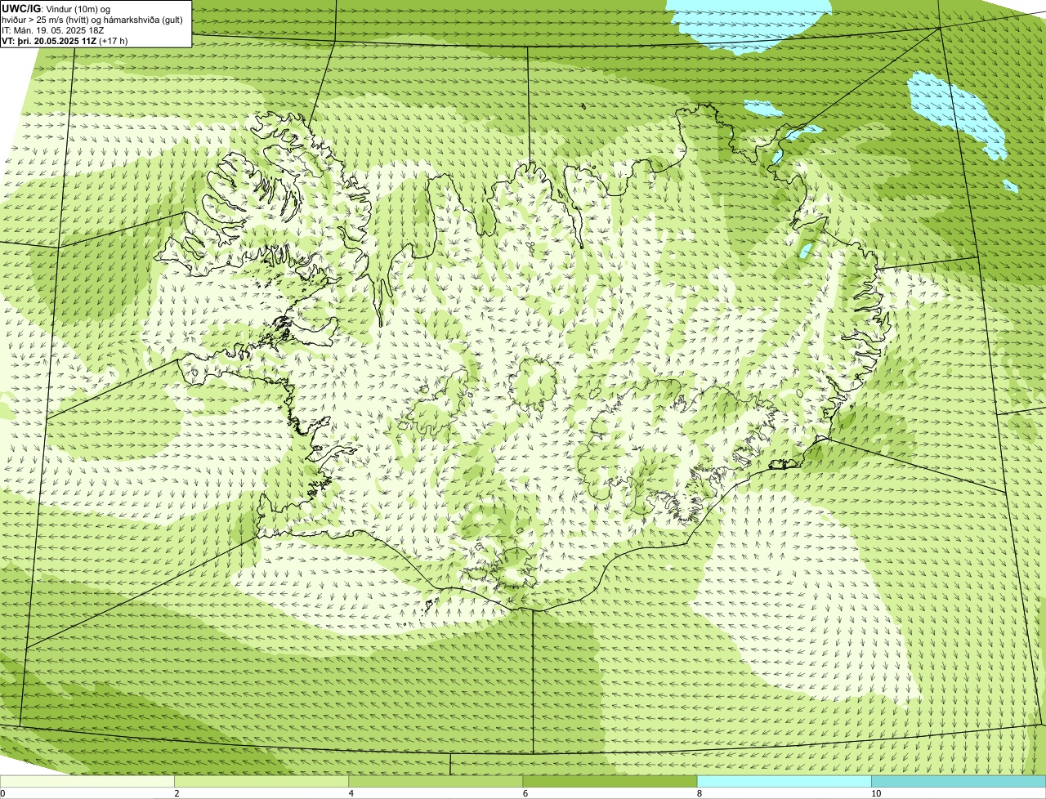Click the '8' label on the color scale
This screenshot has width=1046, height=799.
coord(699,793)
